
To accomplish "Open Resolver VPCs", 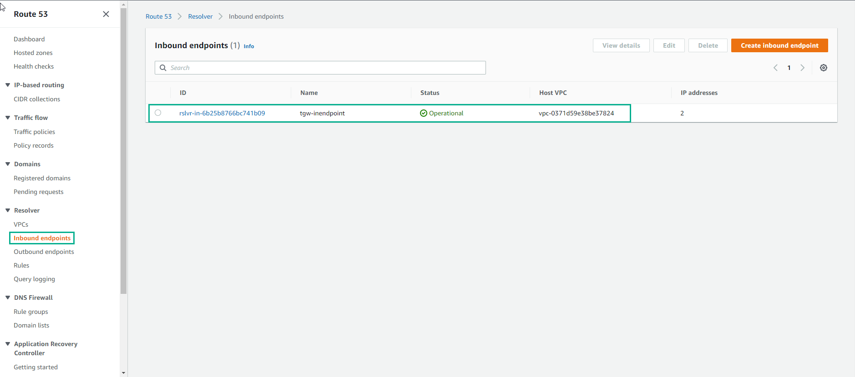I will tap(21, 224).
